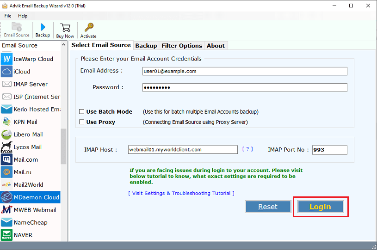
Task: Select the Mail.ru icon
Action: tap(6, 172)
